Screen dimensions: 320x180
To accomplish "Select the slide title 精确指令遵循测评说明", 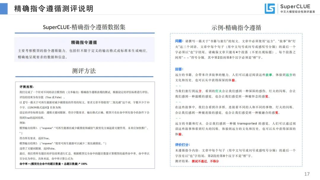I will click(54, 9).
